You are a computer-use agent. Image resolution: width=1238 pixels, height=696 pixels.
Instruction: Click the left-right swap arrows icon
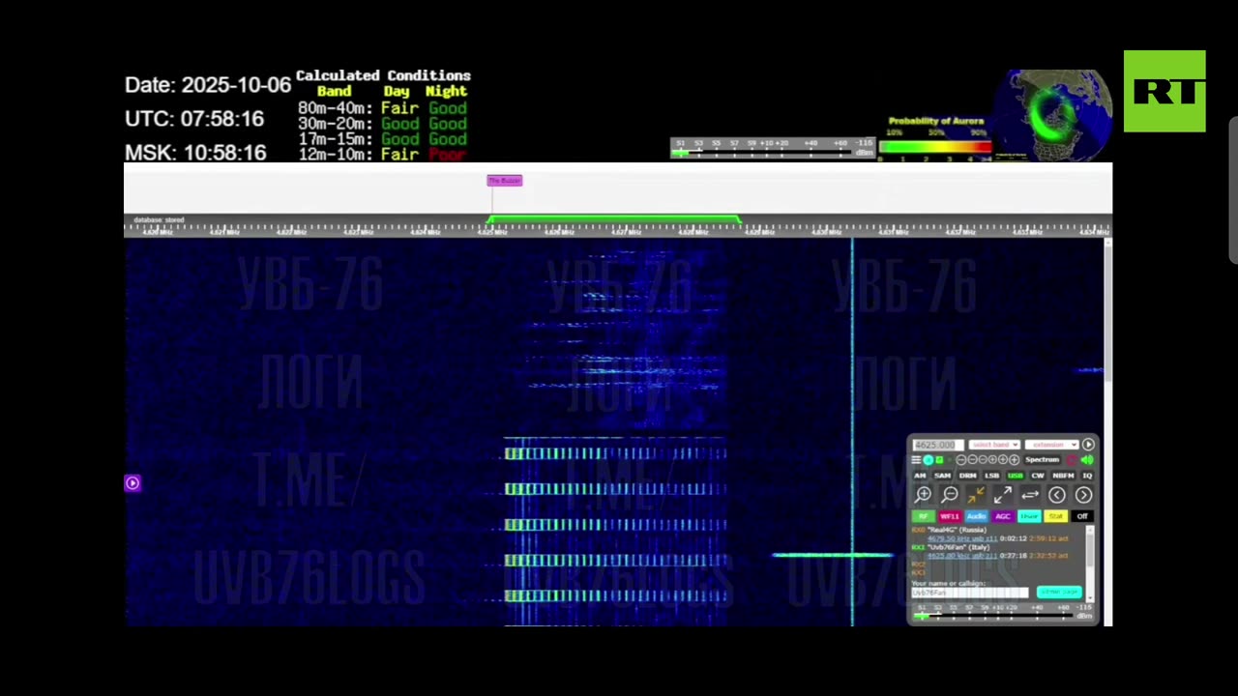pyautogui.click(x=1030, y=495)
